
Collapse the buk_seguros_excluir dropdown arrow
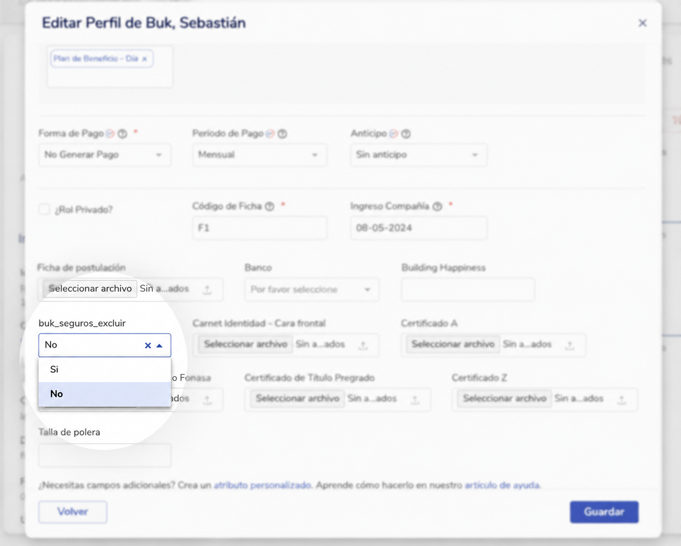[x=159, y=345]
